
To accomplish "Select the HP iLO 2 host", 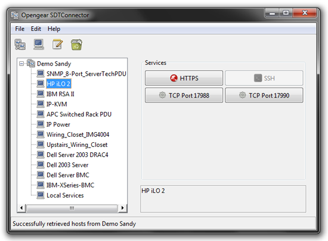I will point(58,84).
